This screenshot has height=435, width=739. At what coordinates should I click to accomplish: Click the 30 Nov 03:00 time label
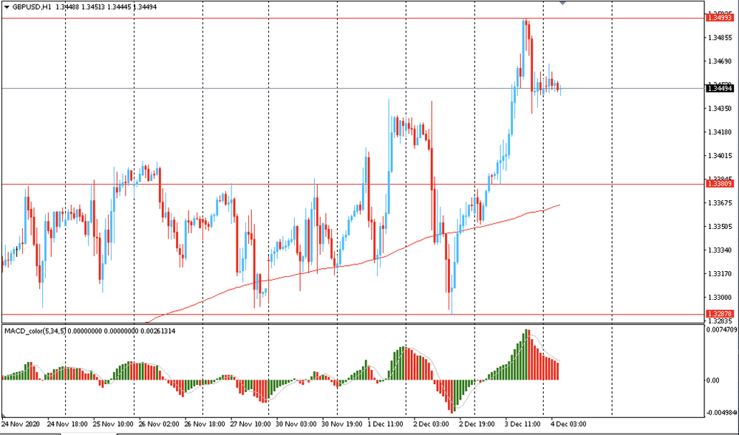(296, 423)
